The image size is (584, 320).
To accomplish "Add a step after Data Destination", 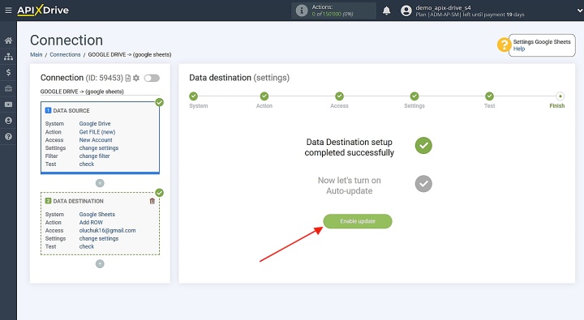I will (x=100, y=264).
